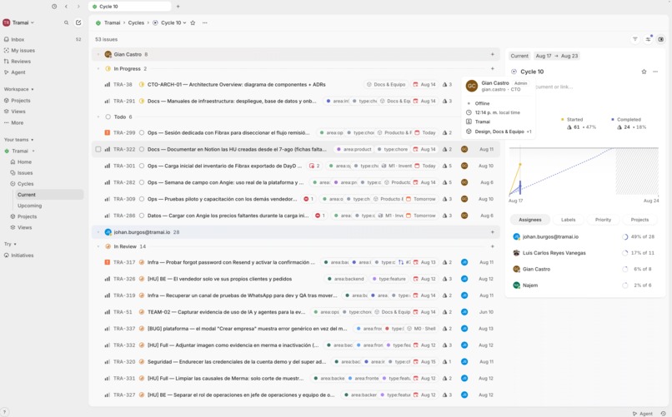This screenshot has width=672, height=417.
Task: Create new issue with compose icon
Action: pos(78,22)
